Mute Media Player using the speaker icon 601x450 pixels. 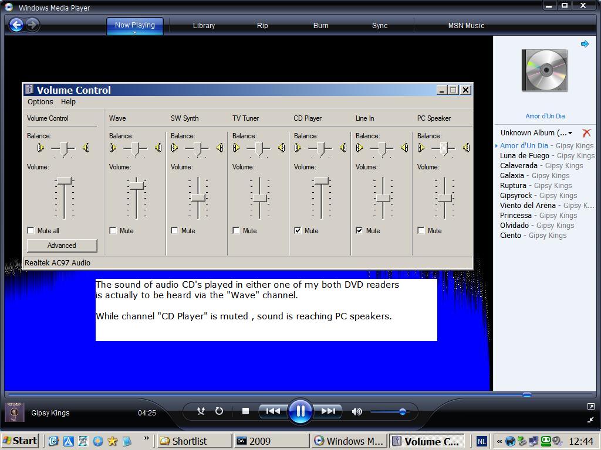coord(356,411)
